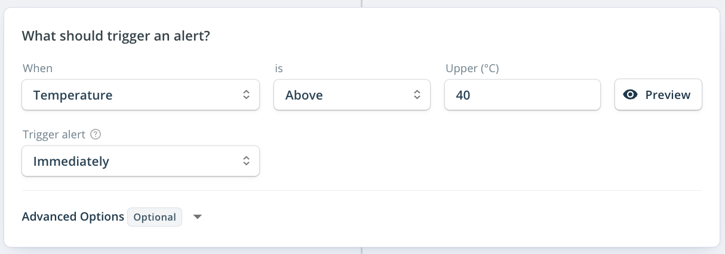Click the eye icon in Preview button
725x254 pixels.
[x=631, y=95]
